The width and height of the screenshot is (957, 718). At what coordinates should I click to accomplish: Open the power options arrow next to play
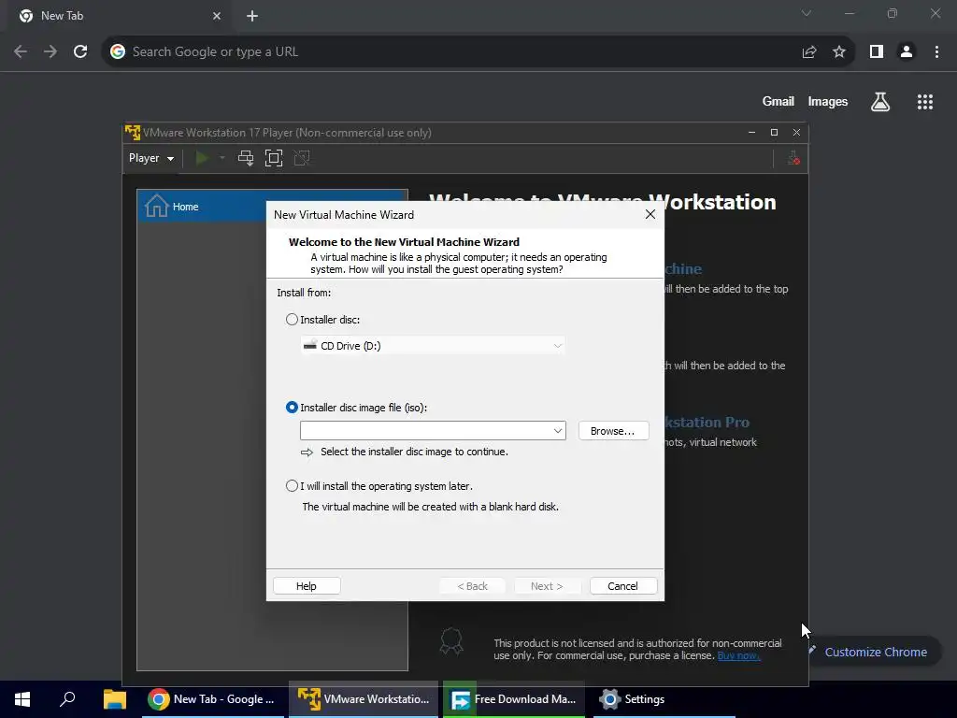point(222,158)
